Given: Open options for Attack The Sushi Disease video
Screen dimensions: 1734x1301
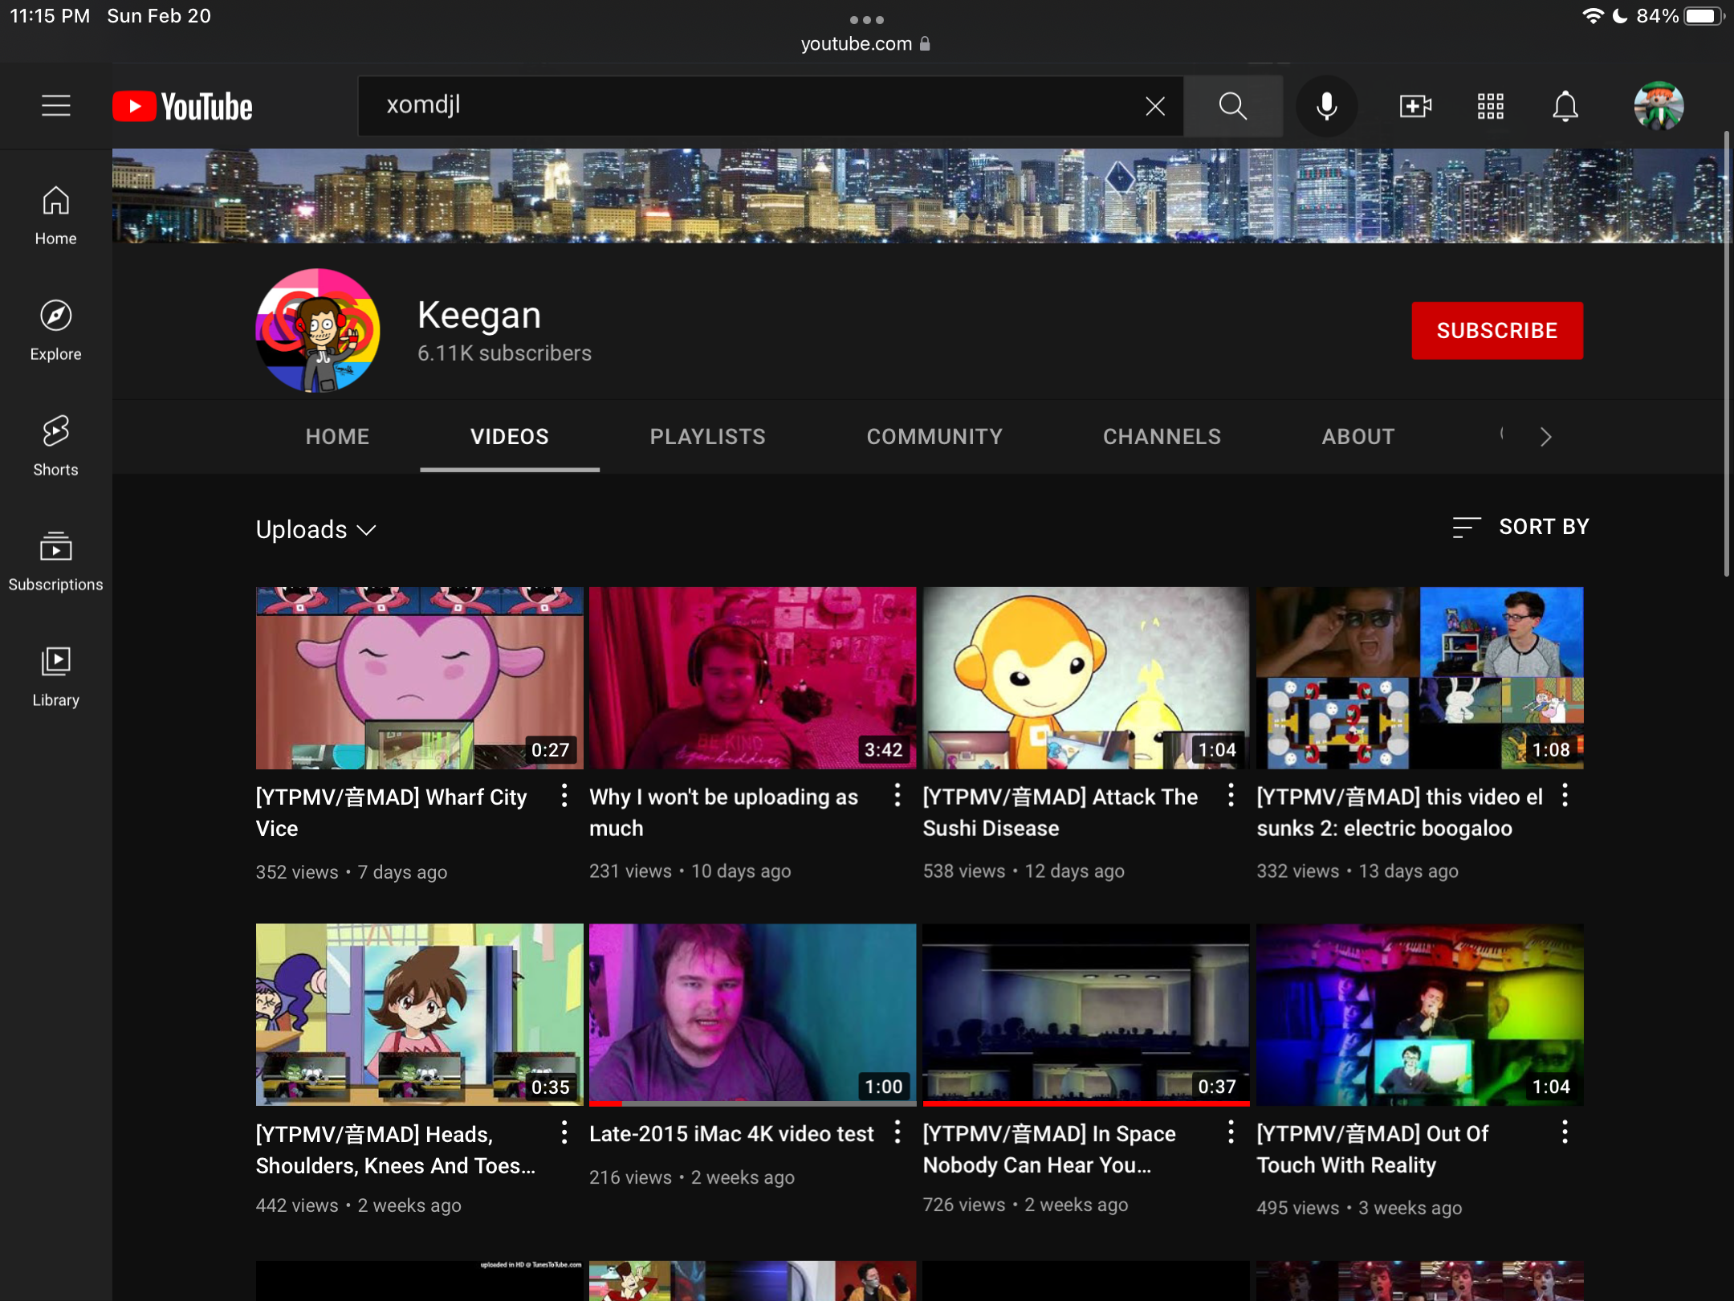Looking at the screenshot, I should pos(1231,796).
